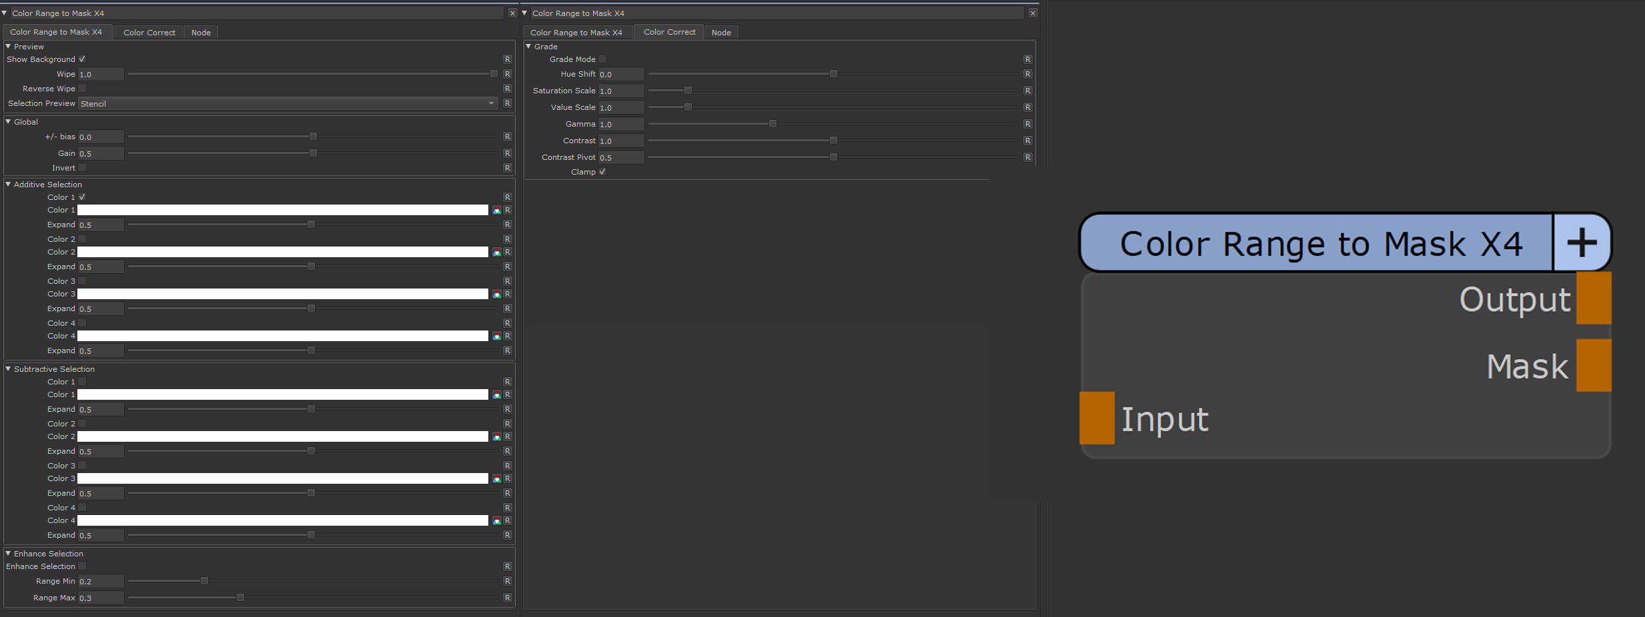This screenshot has width=1645, height=617.
Task: Disable the Show Background checkbox
Action: click(82, 59)
